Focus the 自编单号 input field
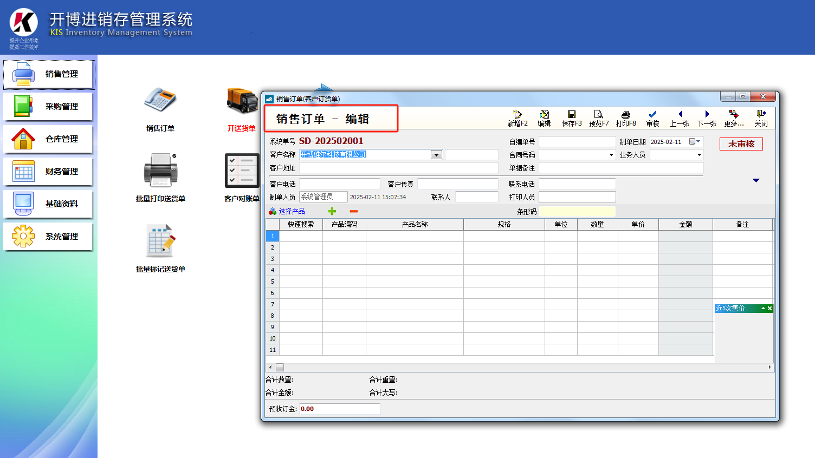This screenshot has height=458, width=815. pyautogui.click(x=577, y=141)
